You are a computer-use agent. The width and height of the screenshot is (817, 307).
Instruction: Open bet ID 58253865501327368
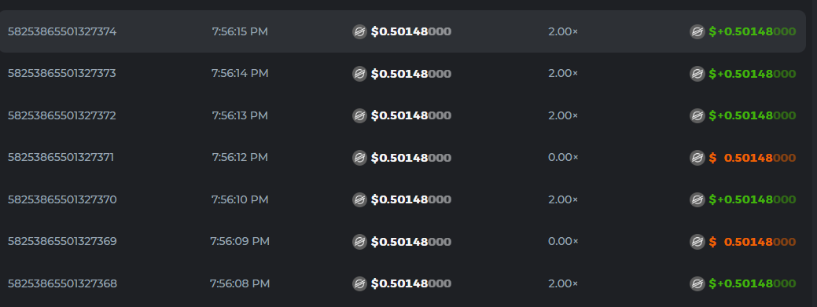click(63, 283)
